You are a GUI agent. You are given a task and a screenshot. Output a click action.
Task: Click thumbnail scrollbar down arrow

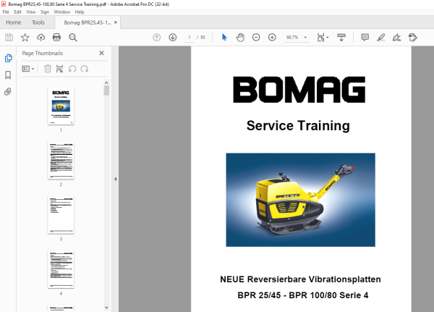(106, 307)
